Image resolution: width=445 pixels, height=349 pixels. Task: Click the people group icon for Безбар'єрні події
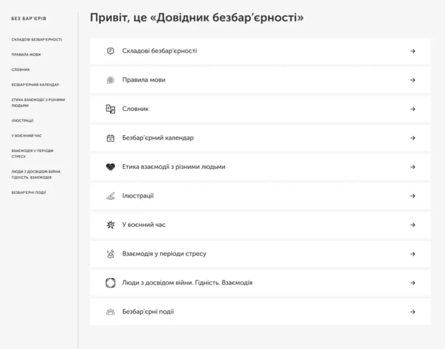pos(111,312)
